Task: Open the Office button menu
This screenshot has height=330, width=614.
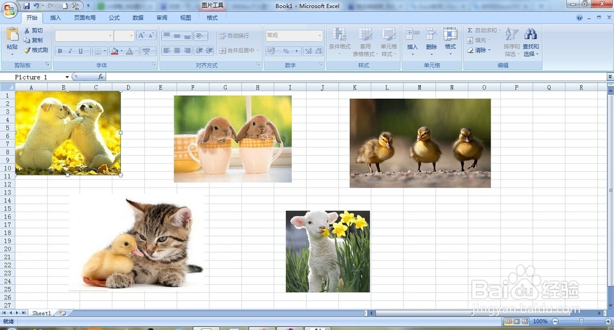Action: [x=9, y=10]
